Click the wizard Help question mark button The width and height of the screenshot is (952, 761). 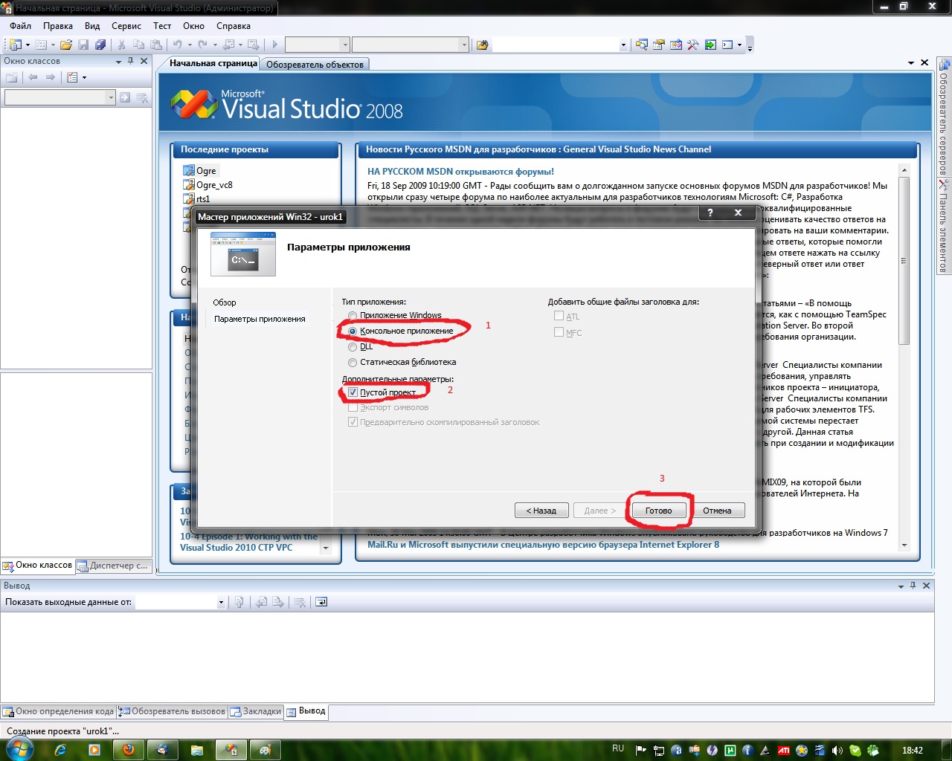click(x=710, y=213)
